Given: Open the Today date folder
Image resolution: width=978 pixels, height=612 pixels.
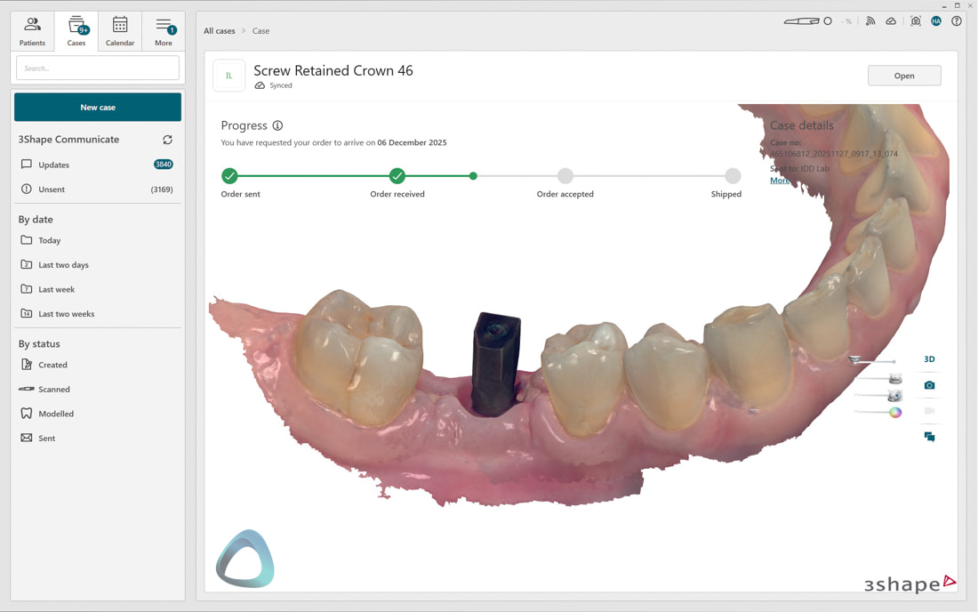Looking at the screenshot, I should coord(49,240).
